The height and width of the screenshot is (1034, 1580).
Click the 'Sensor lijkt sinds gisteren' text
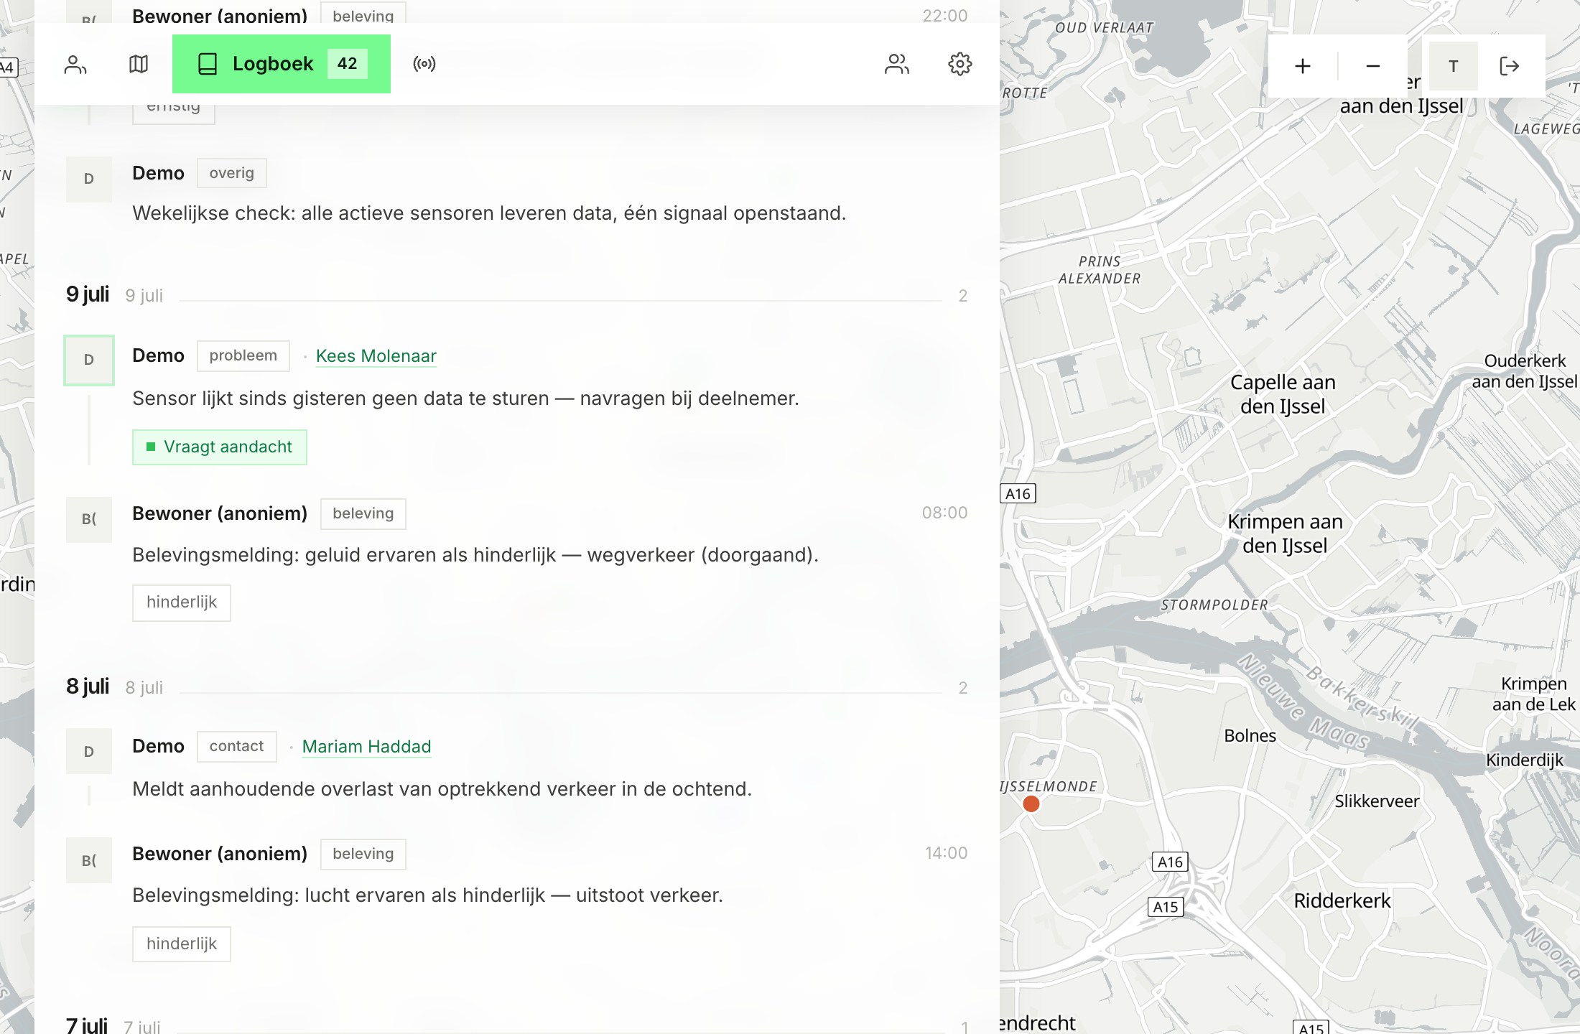[465, 399]
